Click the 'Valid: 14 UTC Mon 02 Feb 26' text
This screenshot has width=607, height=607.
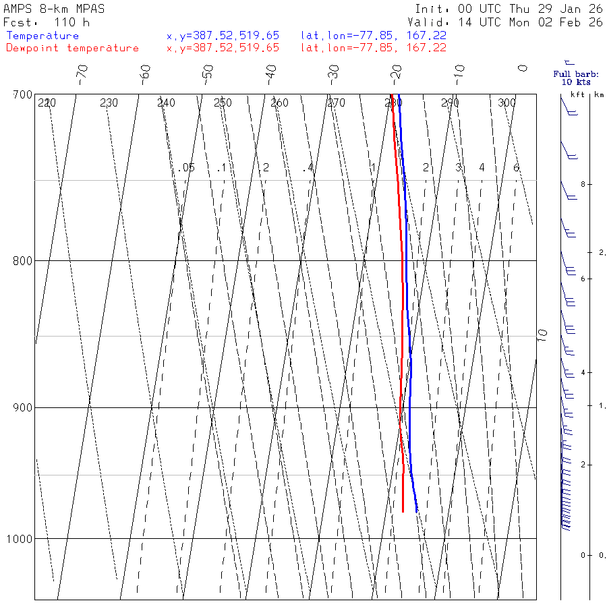[505, 22]
